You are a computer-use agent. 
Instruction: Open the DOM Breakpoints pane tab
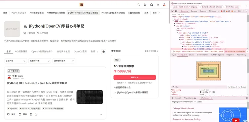217,55
